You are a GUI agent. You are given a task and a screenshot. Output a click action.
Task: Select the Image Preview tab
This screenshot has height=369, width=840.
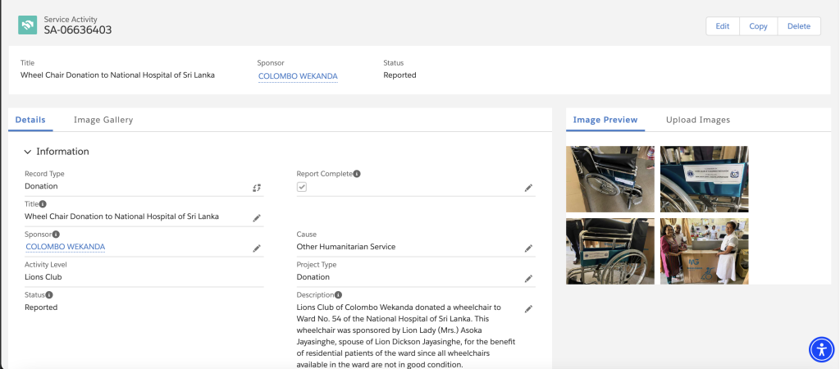[x=605, y=120]
